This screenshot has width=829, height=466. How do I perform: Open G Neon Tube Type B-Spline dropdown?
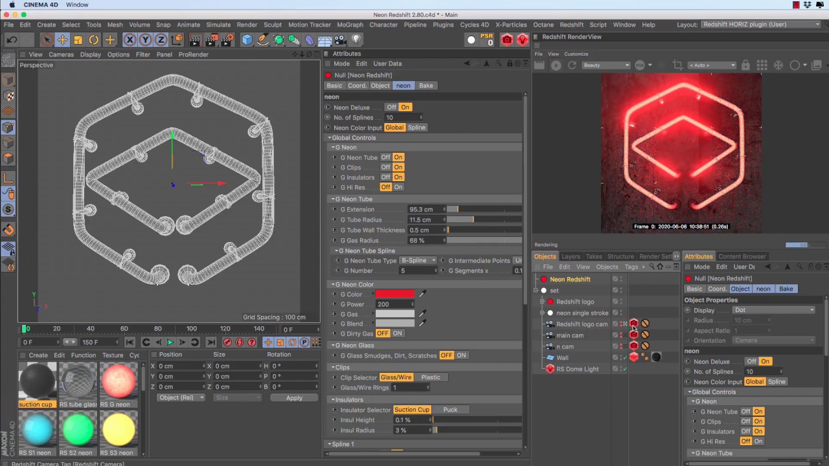pyautogui.click(x=418, y=261)
